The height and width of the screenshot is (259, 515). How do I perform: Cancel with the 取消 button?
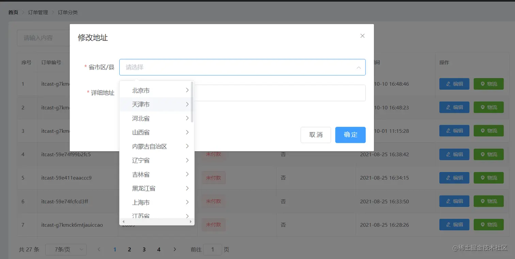(316, 135)
